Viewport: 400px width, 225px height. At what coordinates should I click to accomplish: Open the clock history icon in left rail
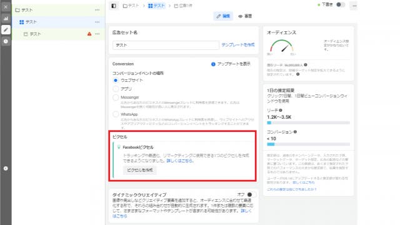tap(6, 41)
